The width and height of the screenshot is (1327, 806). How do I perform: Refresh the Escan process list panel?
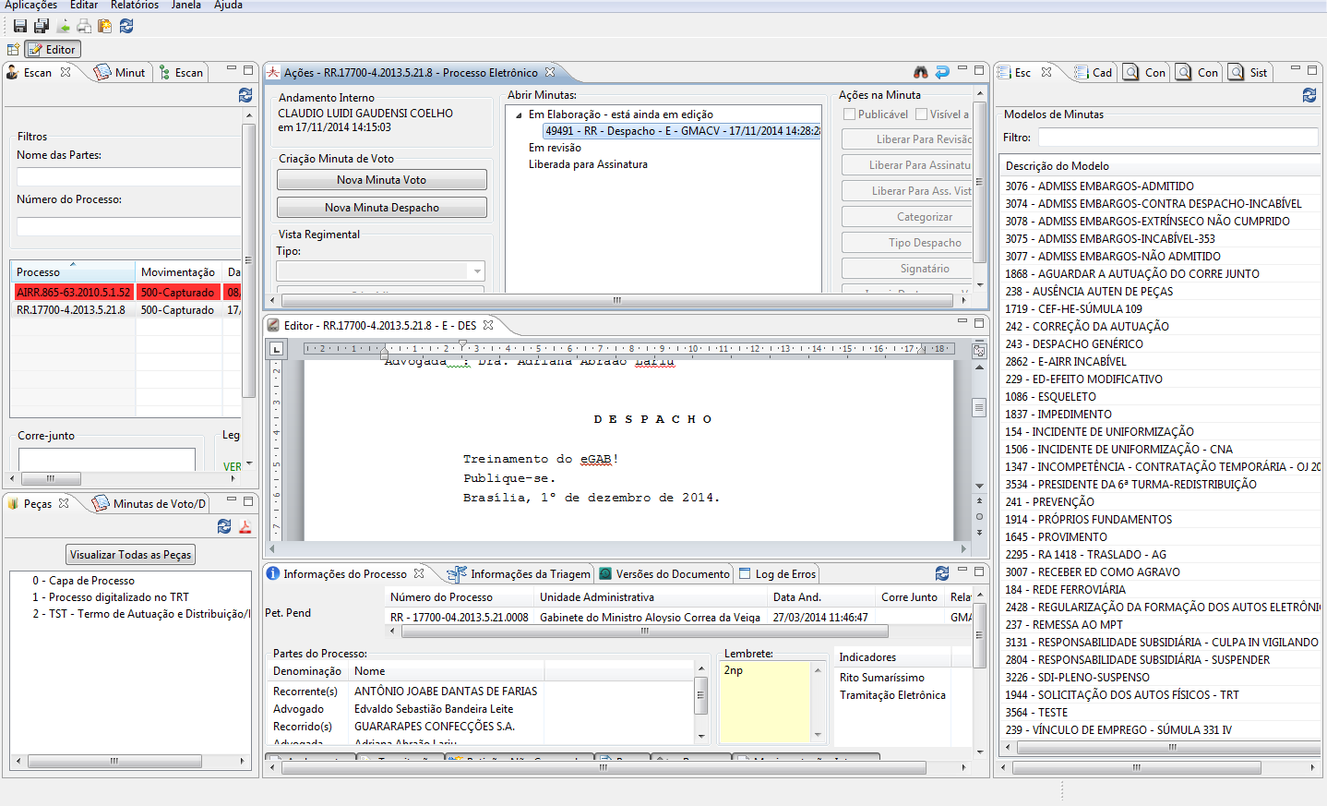tap(245, 95)
